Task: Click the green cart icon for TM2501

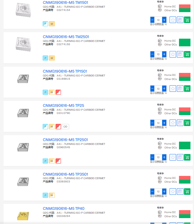Action: tap(187, 54)
